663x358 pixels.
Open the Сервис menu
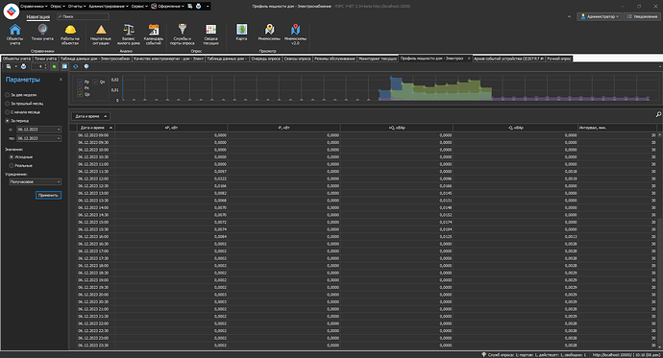[139, 6]
